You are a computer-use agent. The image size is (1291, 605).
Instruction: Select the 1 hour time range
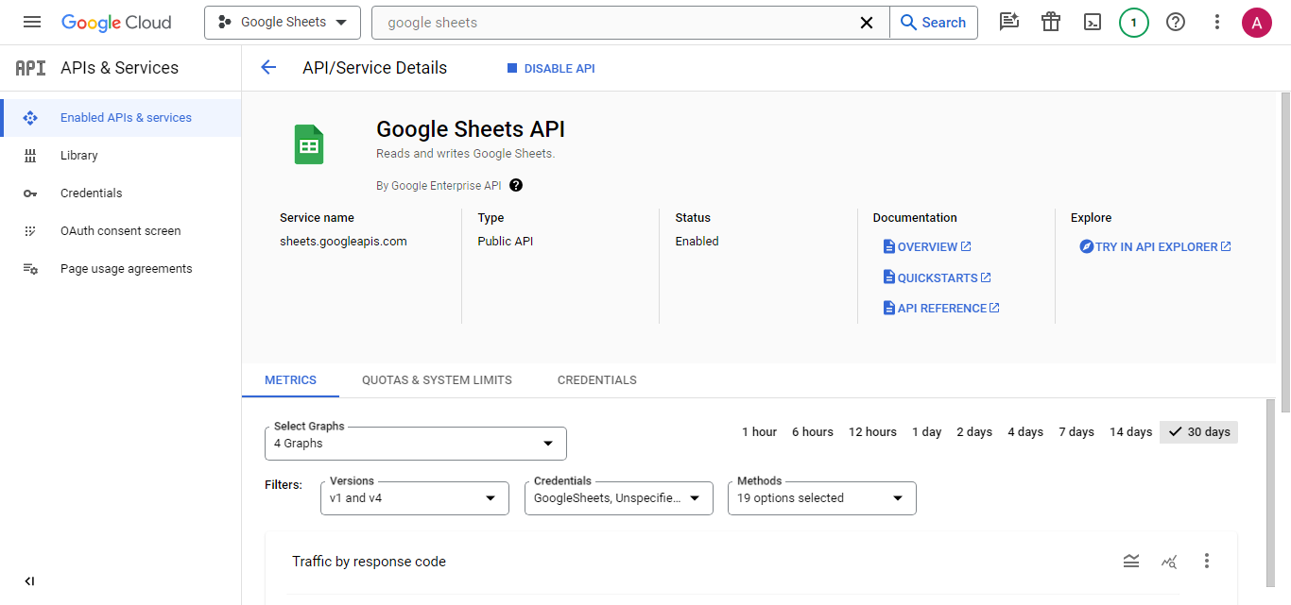[759, 432]
